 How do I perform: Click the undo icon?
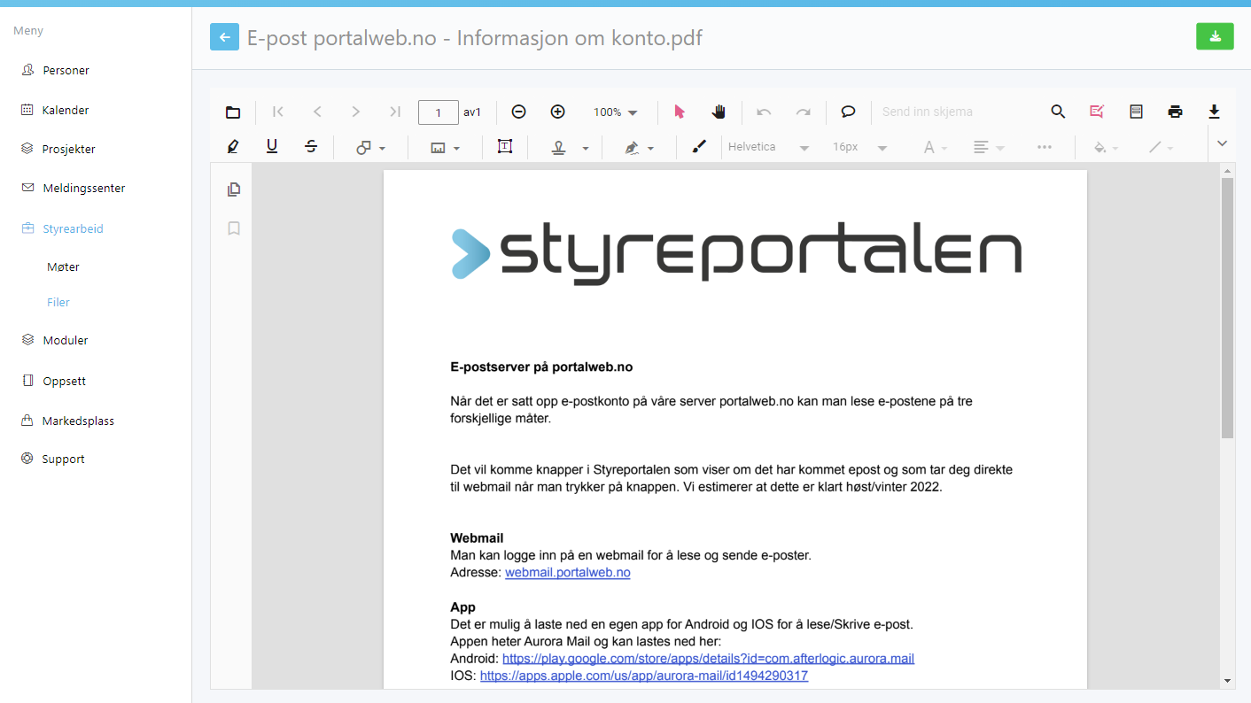pos(764,112)
